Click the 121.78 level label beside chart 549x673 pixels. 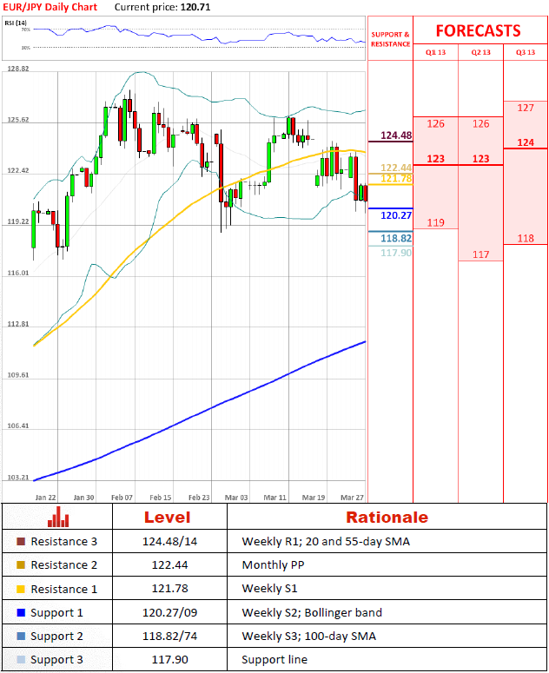point(396,178)
